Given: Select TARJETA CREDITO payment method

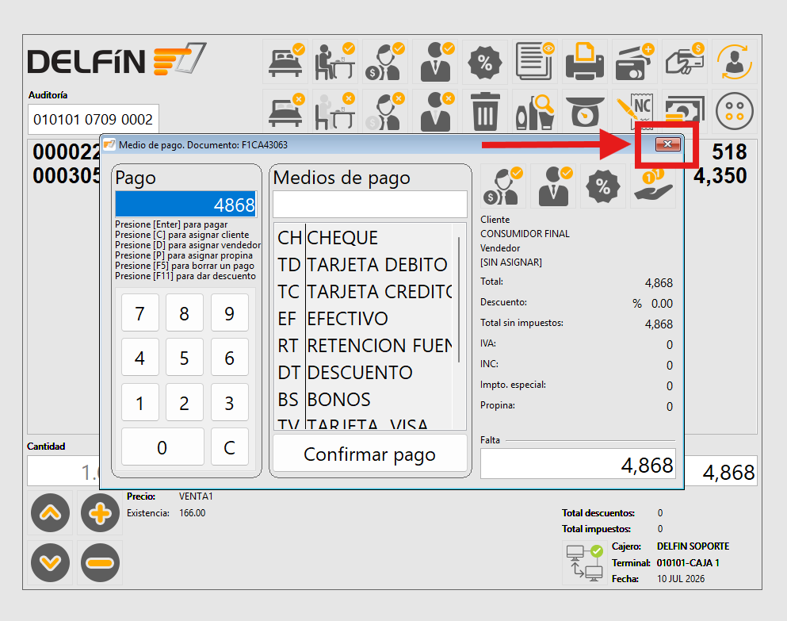Looking at the screenshot, I should pyautogui.click(x=364, y=292).
